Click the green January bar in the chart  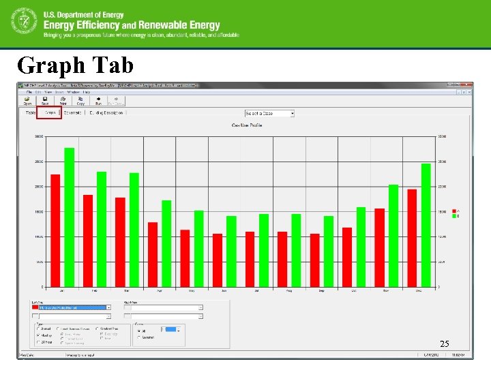(70, 217)
